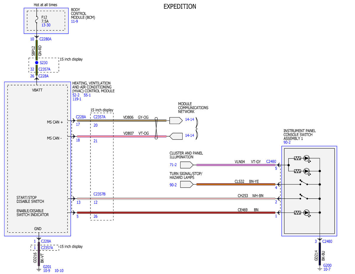Viewport: 355px width, 274px height.
Task: Click off-page arrow on VDB06 circuit
Action: [x=176, y=121]
